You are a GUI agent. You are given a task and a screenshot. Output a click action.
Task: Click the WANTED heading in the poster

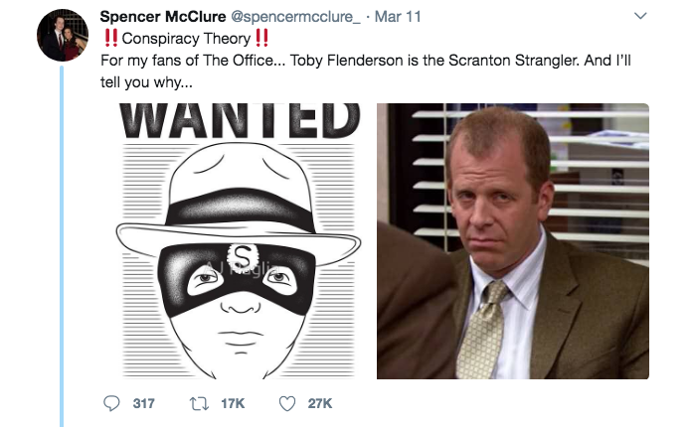coord(239,118)
